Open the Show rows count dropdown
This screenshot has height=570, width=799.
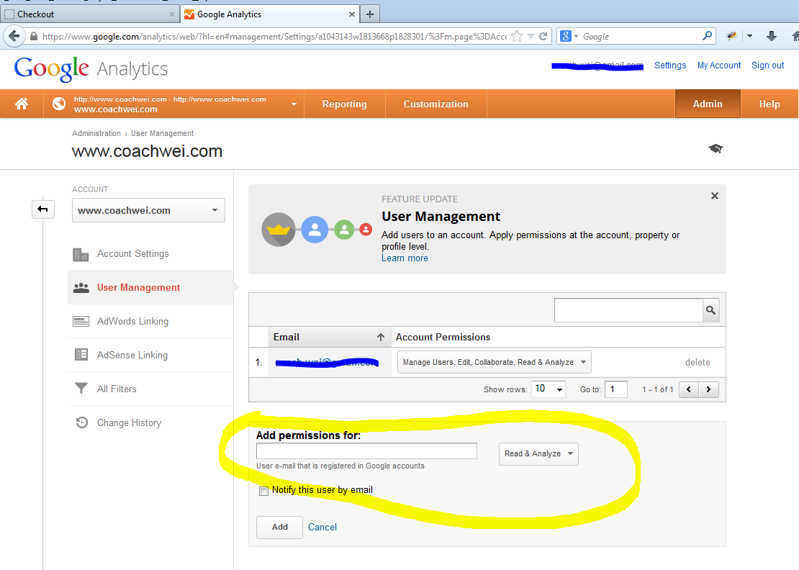[549, 389]
